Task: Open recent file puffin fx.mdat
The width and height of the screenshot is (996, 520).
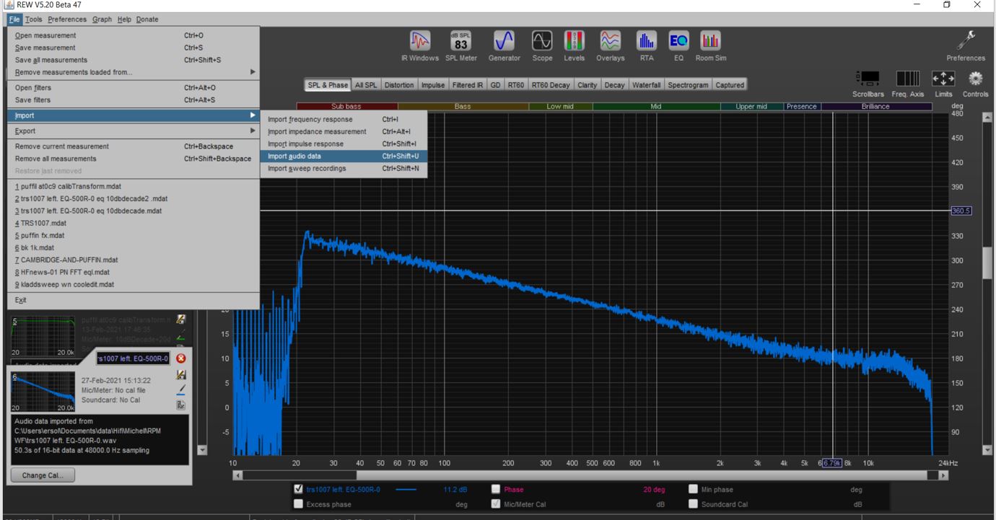Action: tap(134, 235)
